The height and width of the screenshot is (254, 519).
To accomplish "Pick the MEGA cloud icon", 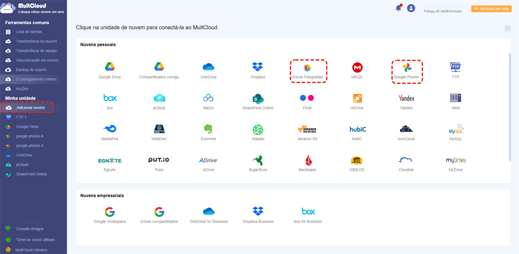I will point(357,68).
